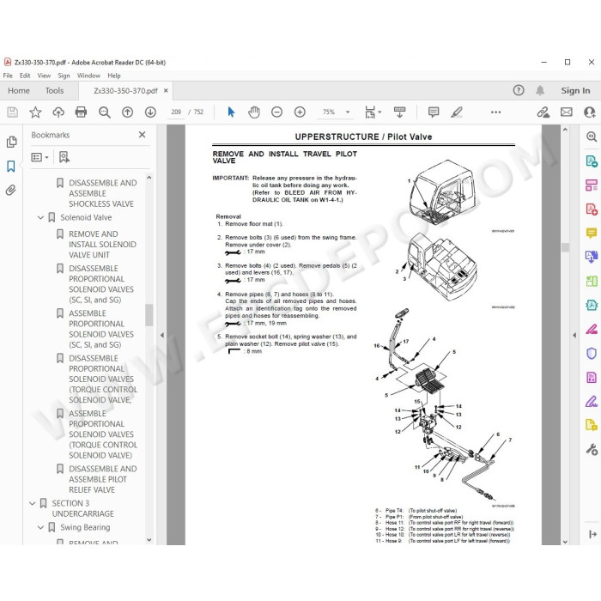
Task: Zoom in with the plus icon
Action: (300, 112)
